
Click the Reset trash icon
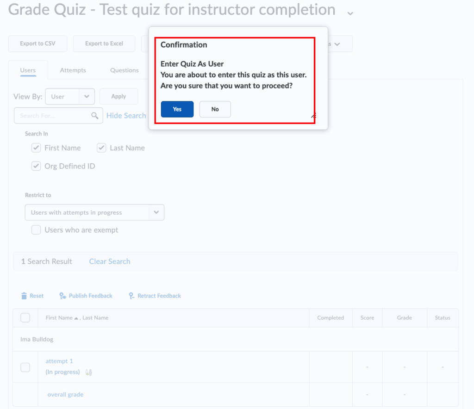[x=24, y=296]
